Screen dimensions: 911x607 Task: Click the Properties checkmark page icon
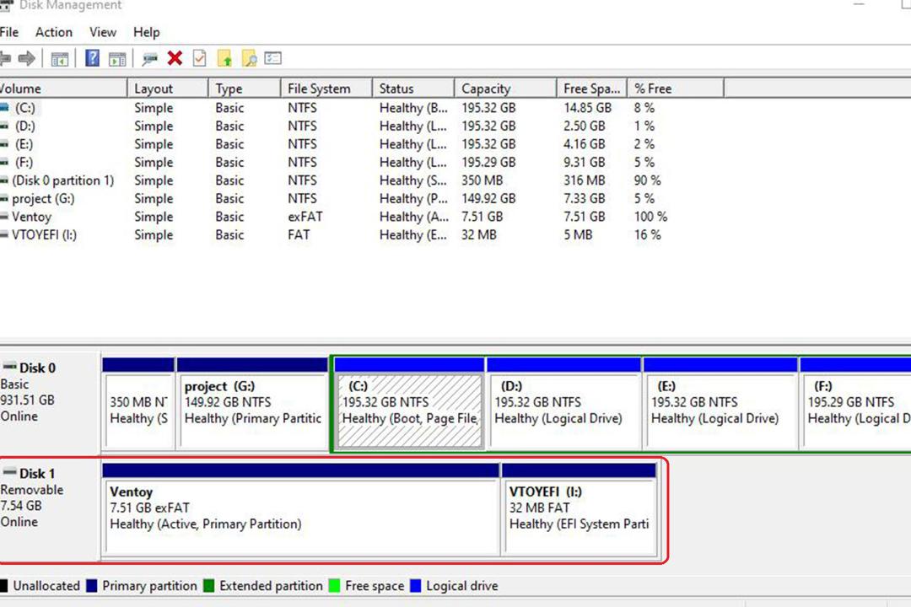point(199,58)
